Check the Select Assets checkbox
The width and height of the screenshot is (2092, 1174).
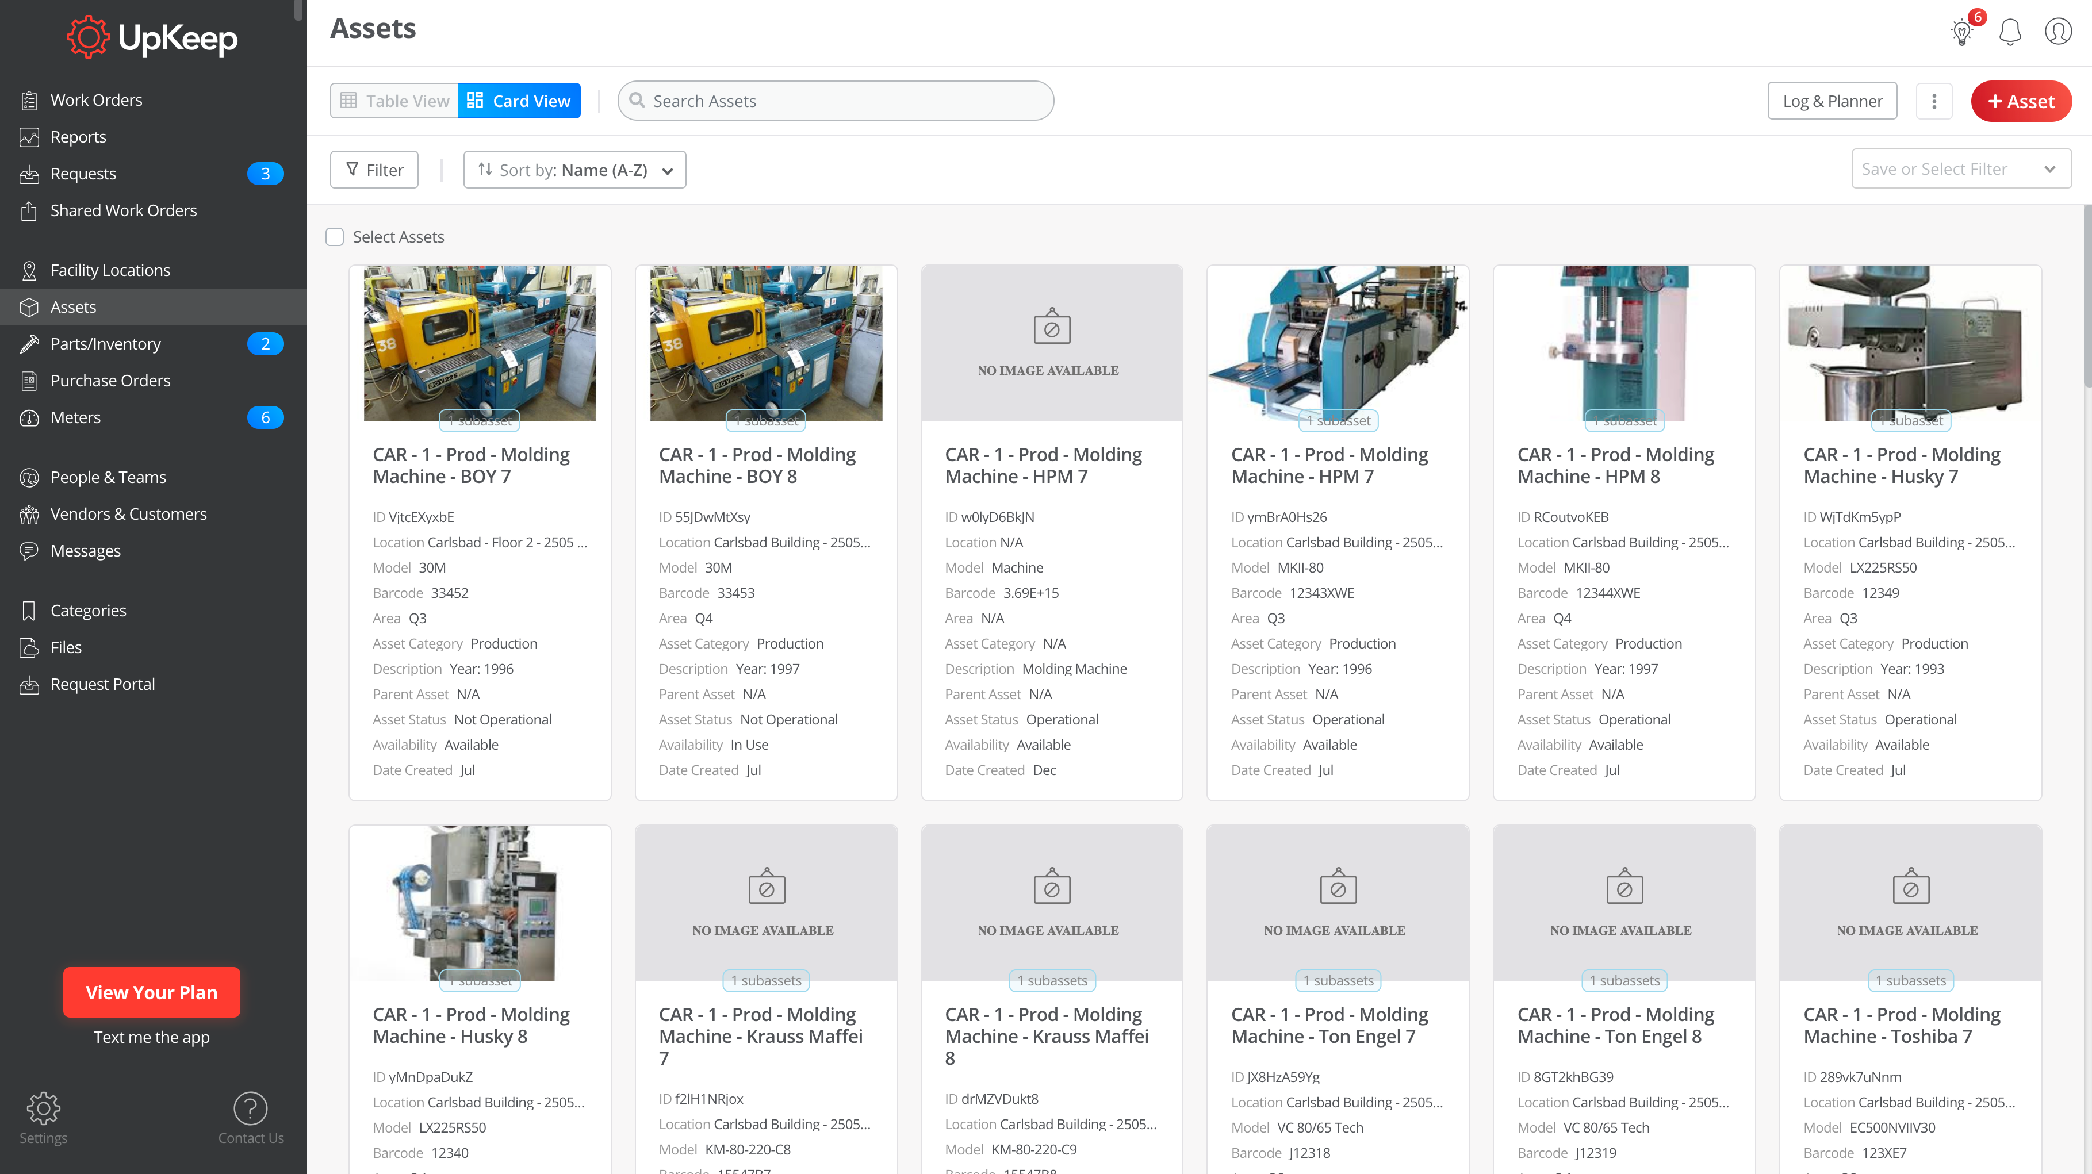tap(335, 237)
